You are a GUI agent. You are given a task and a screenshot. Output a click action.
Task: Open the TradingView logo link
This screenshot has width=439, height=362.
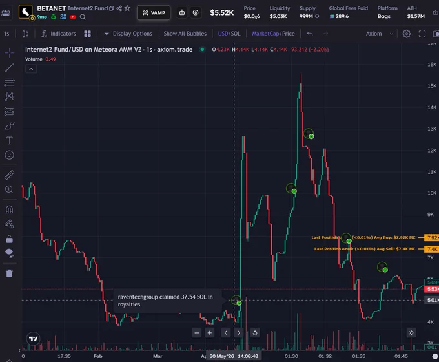coord(34,339)
